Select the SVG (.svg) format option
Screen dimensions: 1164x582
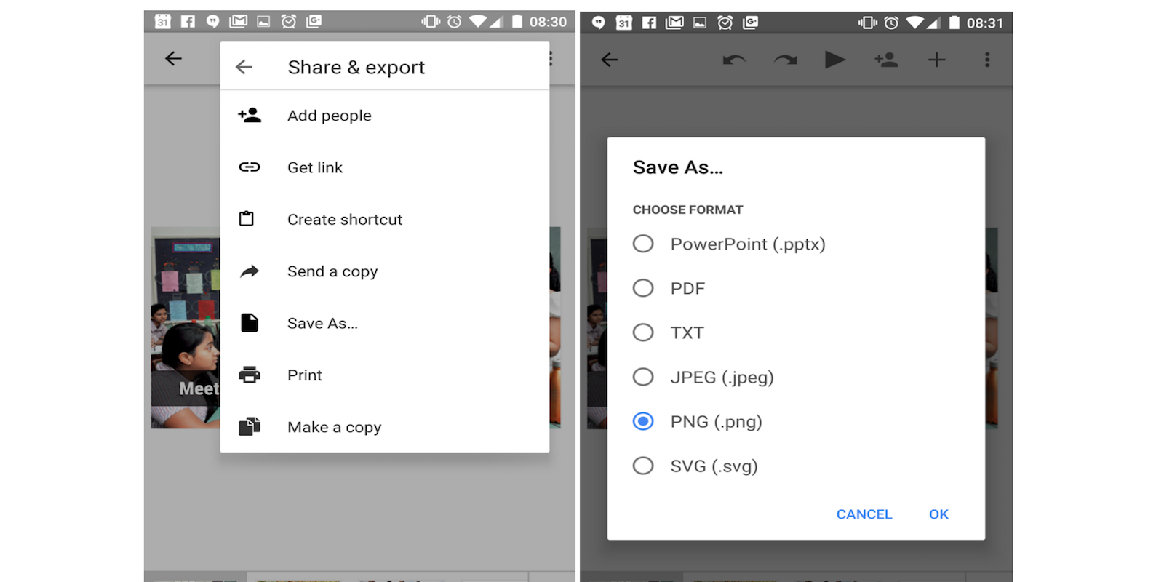[x=643, y=466]
